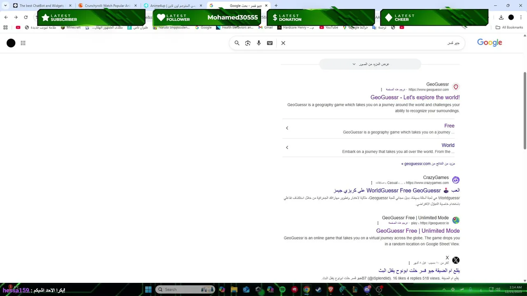Open Brave browser from taskbar
This screenshot has width=527, height=296.
point(331,289)
